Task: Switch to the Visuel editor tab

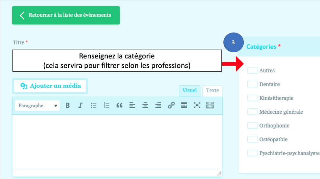Action: click(189, 91)
